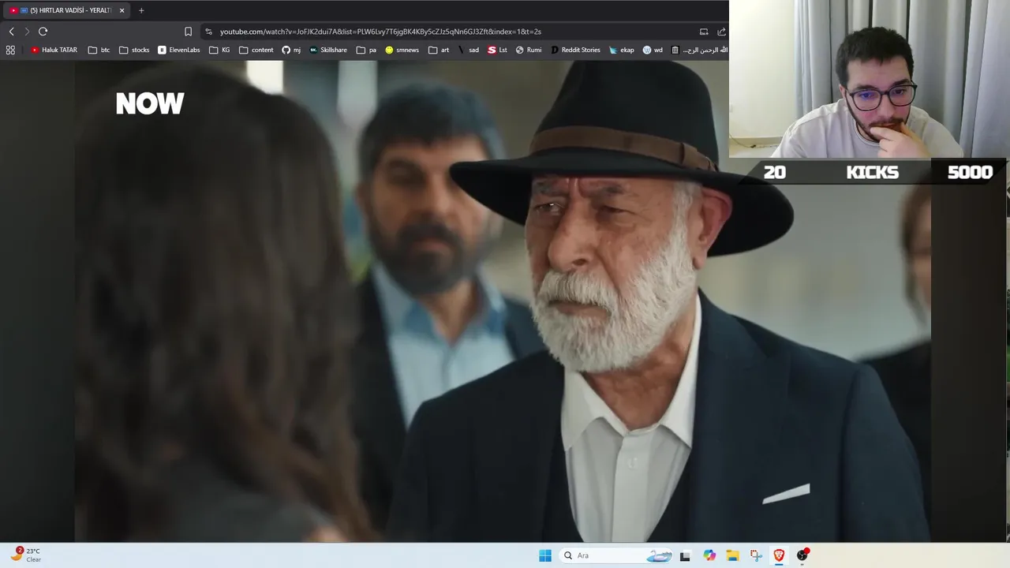The height and width of the screenshot is (568, 1010).
Task: Click the browser forward arrow
Action: click(27, 32)
